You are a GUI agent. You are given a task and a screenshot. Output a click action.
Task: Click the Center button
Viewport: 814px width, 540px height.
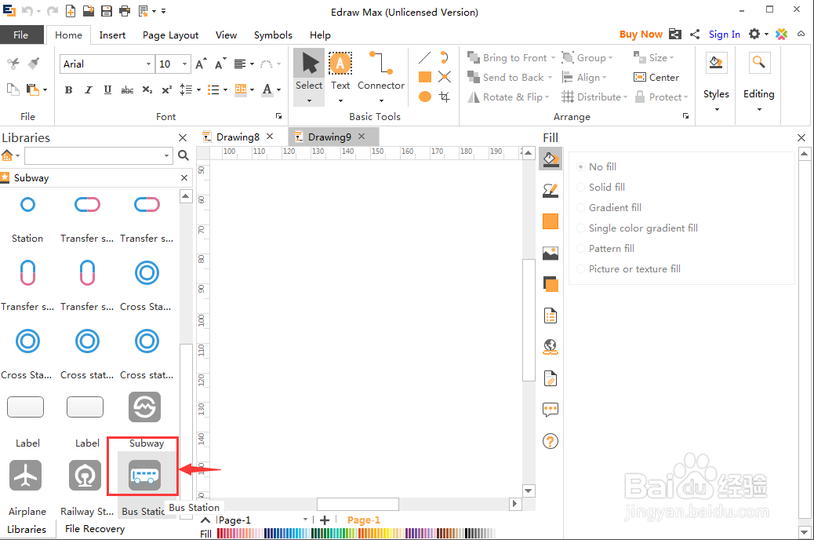coord(656,78)
